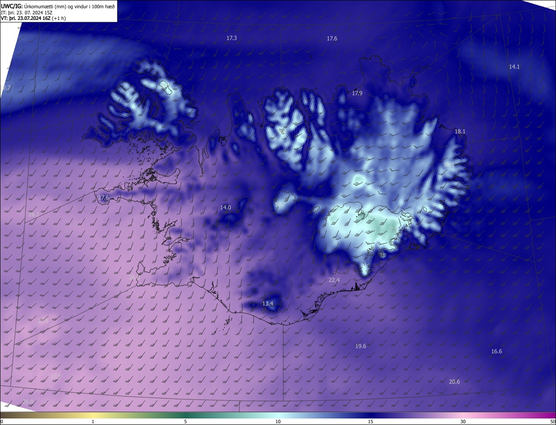Click the 19.6 value label
This screenshot has width=556, height=425.
(x=361, y=346)
